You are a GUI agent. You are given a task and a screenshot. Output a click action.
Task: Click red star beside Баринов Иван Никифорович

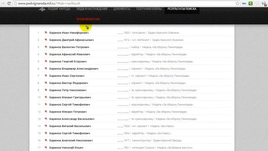point(46,32)
